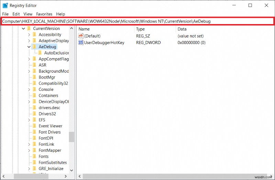Viewport: 275px width, 180px height.
Task: Expand the AppCompatFlags key
Action: pos(29,59)
